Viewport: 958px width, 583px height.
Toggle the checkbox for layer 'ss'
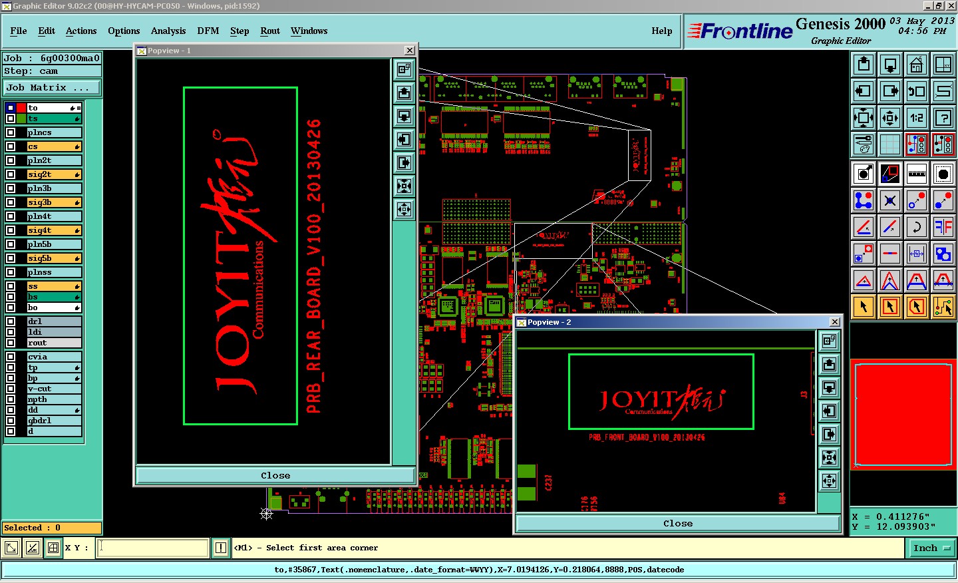11,286
